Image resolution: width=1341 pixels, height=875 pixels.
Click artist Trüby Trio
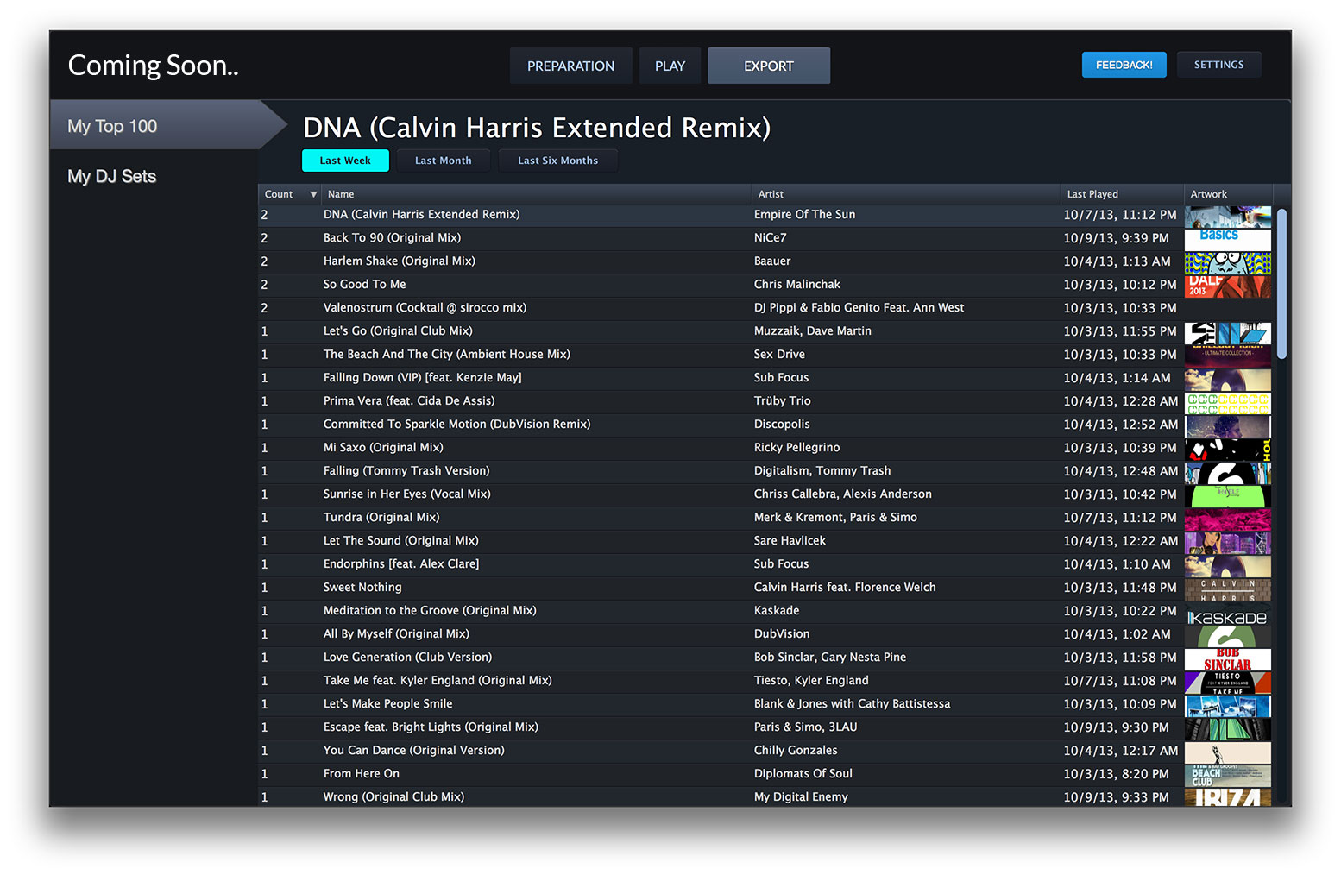782,401
